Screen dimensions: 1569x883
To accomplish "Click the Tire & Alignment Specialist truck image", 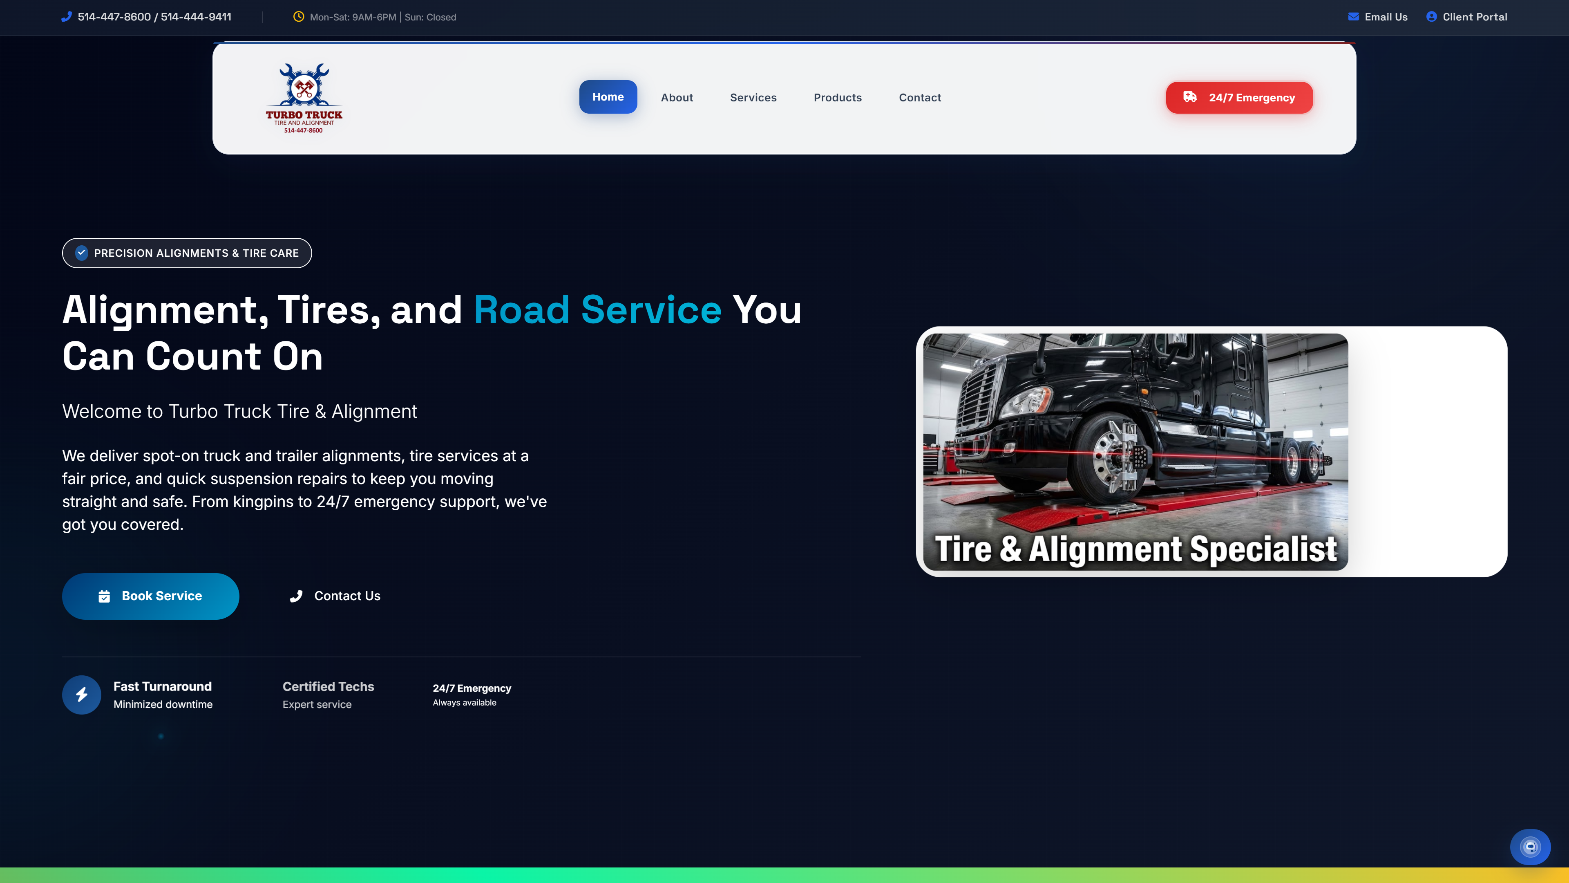I will click(1135, 451).
